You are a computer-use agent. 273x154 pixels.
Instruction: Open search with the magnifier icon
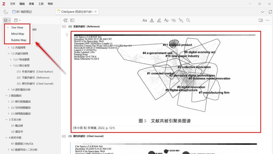coord(188,20)
